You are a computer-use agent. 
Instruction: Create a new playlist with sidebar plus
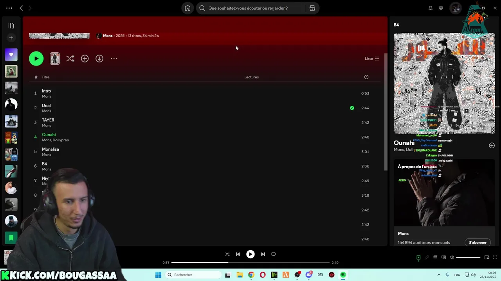(11, 38)
